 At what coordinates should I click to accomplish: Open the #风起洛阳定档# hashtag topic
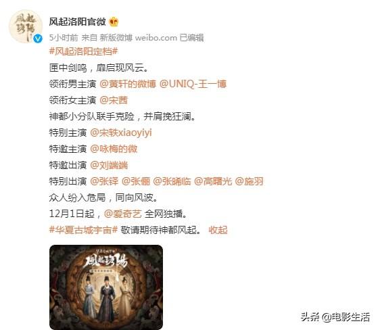[83, 51]
